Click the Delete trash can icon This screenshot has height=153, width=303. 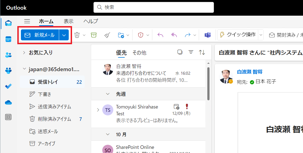coord(77,35)
